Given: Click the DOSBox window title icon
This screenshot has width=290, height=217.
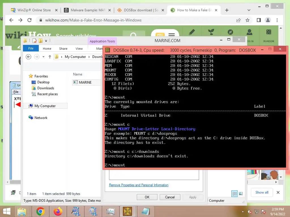Looking at the screenshot, I should click(108, 50).
